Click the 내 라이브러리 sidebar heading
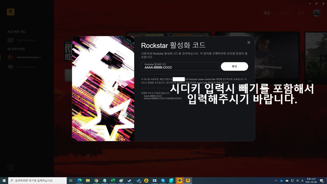Screen dimensions: 327x184 click(x=16, y=49)
